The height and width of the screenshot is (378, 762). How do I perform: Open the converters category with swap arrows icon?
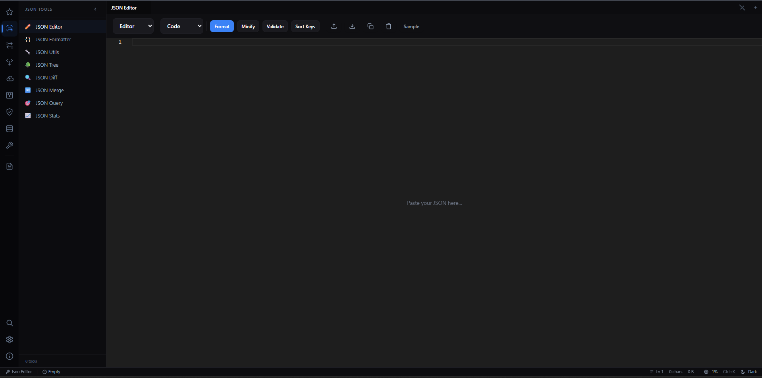click(x=10, y=45)
